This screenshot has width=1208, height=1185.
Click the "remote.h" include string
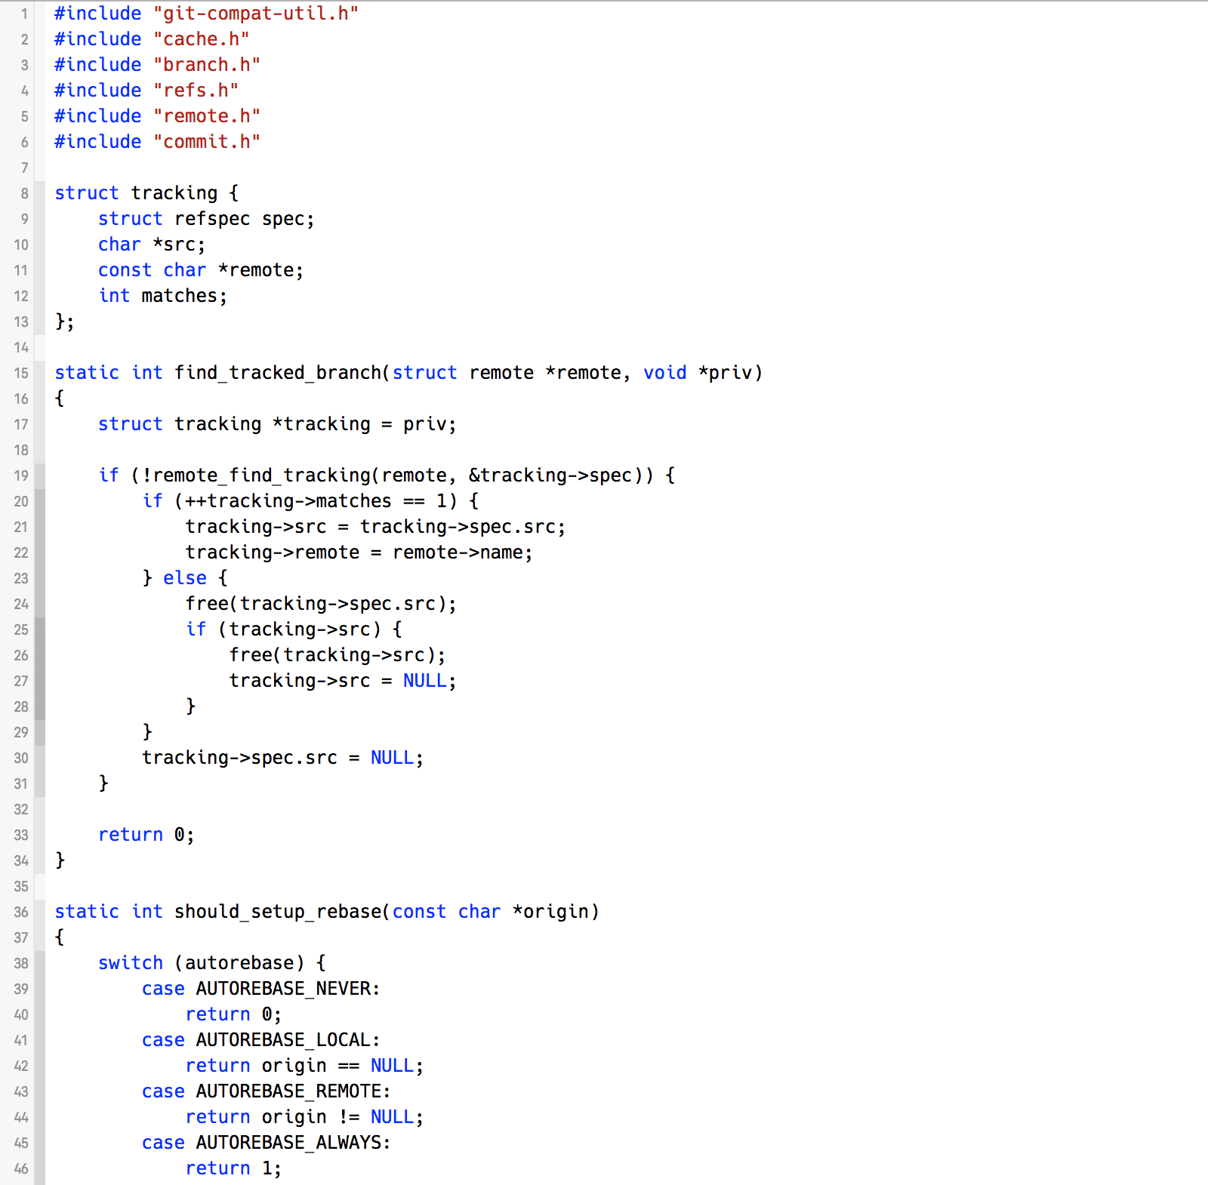(207, 116)
